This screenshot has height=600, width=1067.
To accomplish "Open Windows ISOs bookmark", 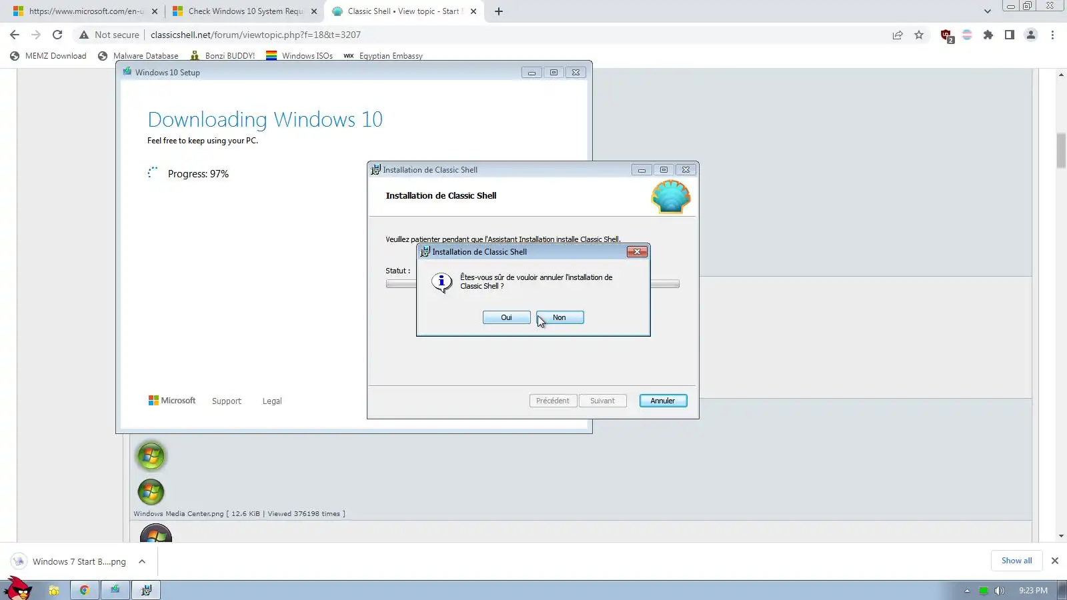I will (299, 56).
